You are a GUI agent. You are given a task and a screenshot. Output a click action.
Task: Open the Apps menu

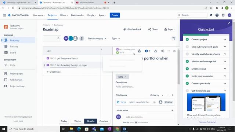click(102, 15)
